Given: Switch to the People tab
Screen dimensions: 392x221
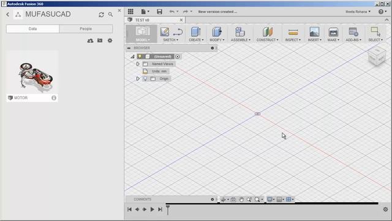Looking at the screenshot, I should pos(86,29).
